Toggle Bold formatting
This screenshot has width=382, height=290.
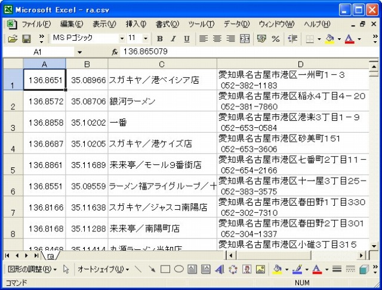[x=160, y=39]
